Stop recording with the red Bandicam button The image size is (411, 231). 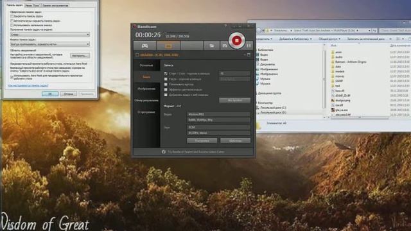click(237, 40)
